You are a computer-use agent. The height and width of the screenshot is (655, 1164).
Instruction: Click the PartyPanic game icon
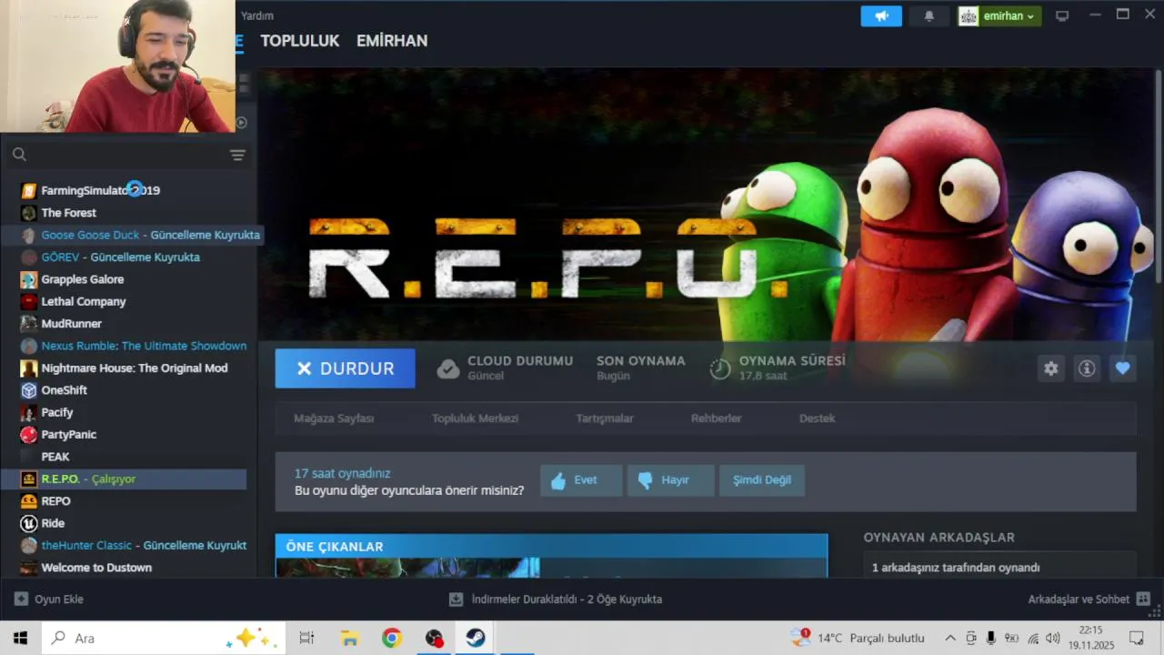tap(28, 435)
